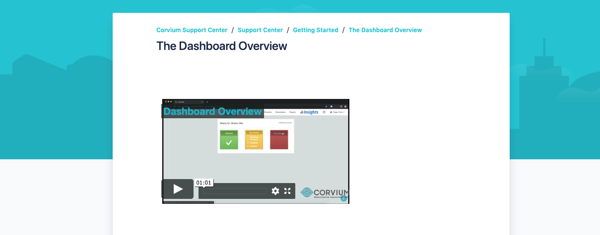This screenshot has height=235, width=600.
Task: Open the Corvium Support Center breadcrumb link
Action: (x=192, y=30)
